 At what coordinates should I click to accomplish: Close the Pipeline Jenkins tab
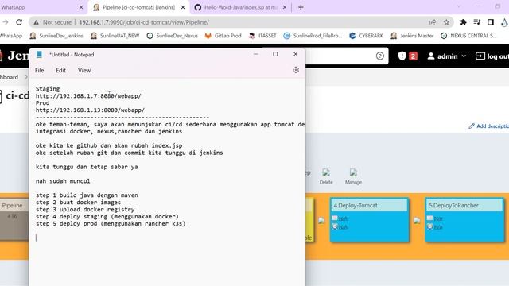pyautogui.click(x=183, y=7)
